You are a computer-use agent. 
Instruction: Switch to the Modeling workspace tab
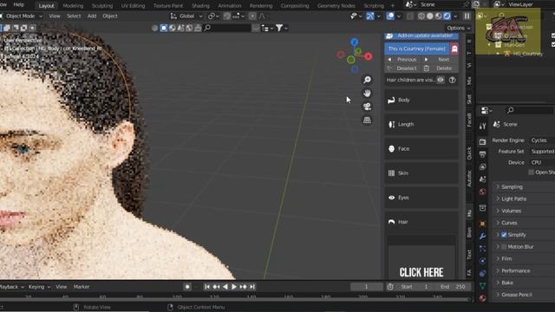[73, 6]
